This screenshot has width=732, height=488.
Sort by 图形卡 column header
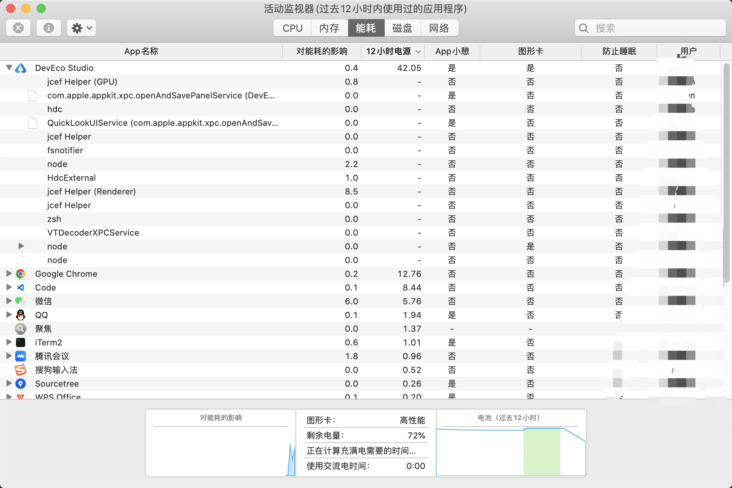pos(531,51)
